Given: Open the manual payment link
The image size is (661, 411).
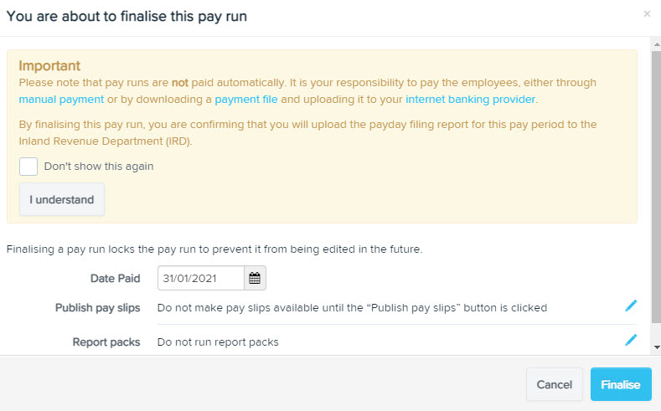Looking at the screenshot, I should (61, 100).
